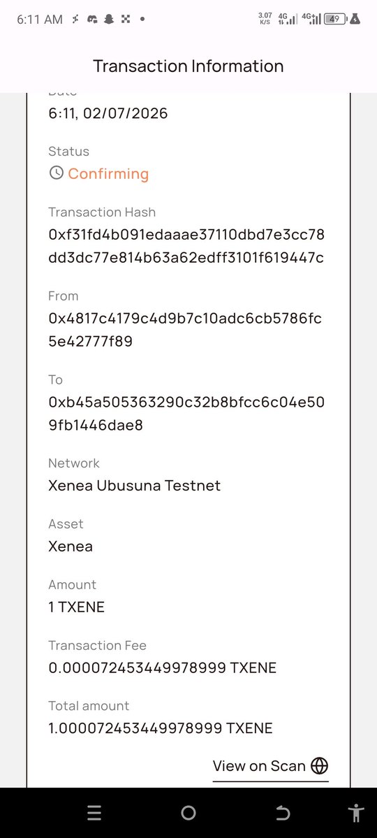Image resolution: width=377 pixels, height=838 pixels.
Task: Select the From wallet address
Action: (185, 330)
